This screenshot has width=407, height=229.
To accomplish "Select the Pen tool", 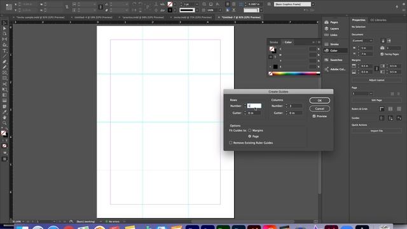I will point(4,62).
